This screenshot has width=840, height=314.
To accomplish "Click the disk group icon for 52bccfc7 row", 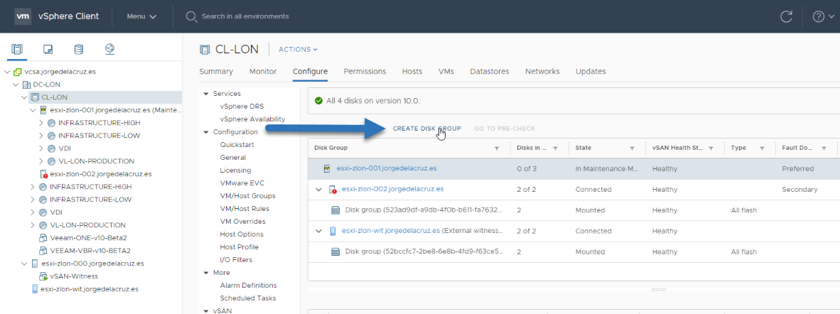I will click(336, 252).
